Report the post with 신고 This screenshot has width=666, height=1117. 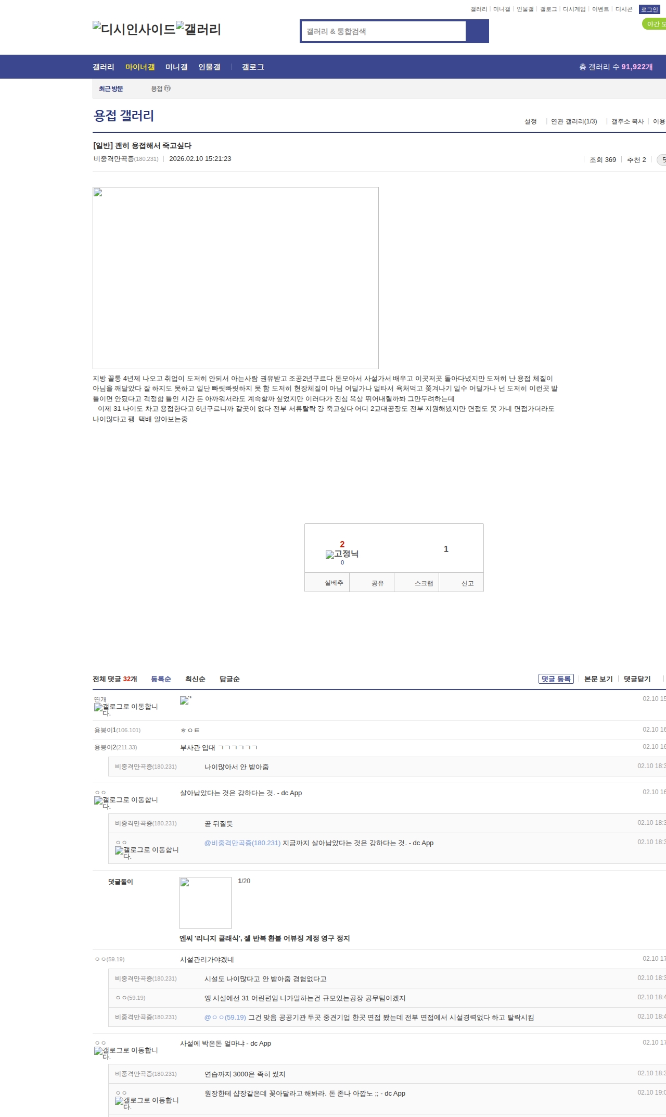462,583
